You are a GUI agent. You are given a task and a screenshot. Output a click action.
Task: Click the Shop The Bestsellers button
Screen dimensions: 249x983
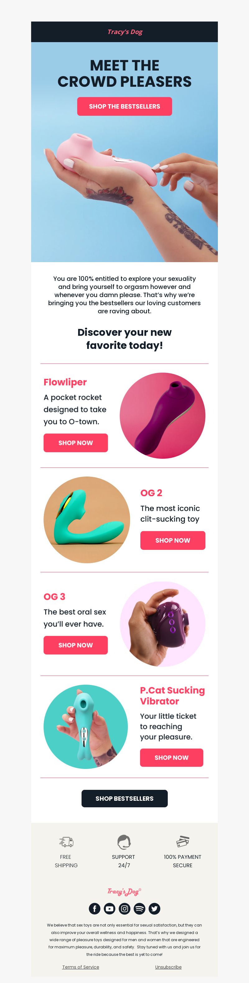tap(125, 106)
